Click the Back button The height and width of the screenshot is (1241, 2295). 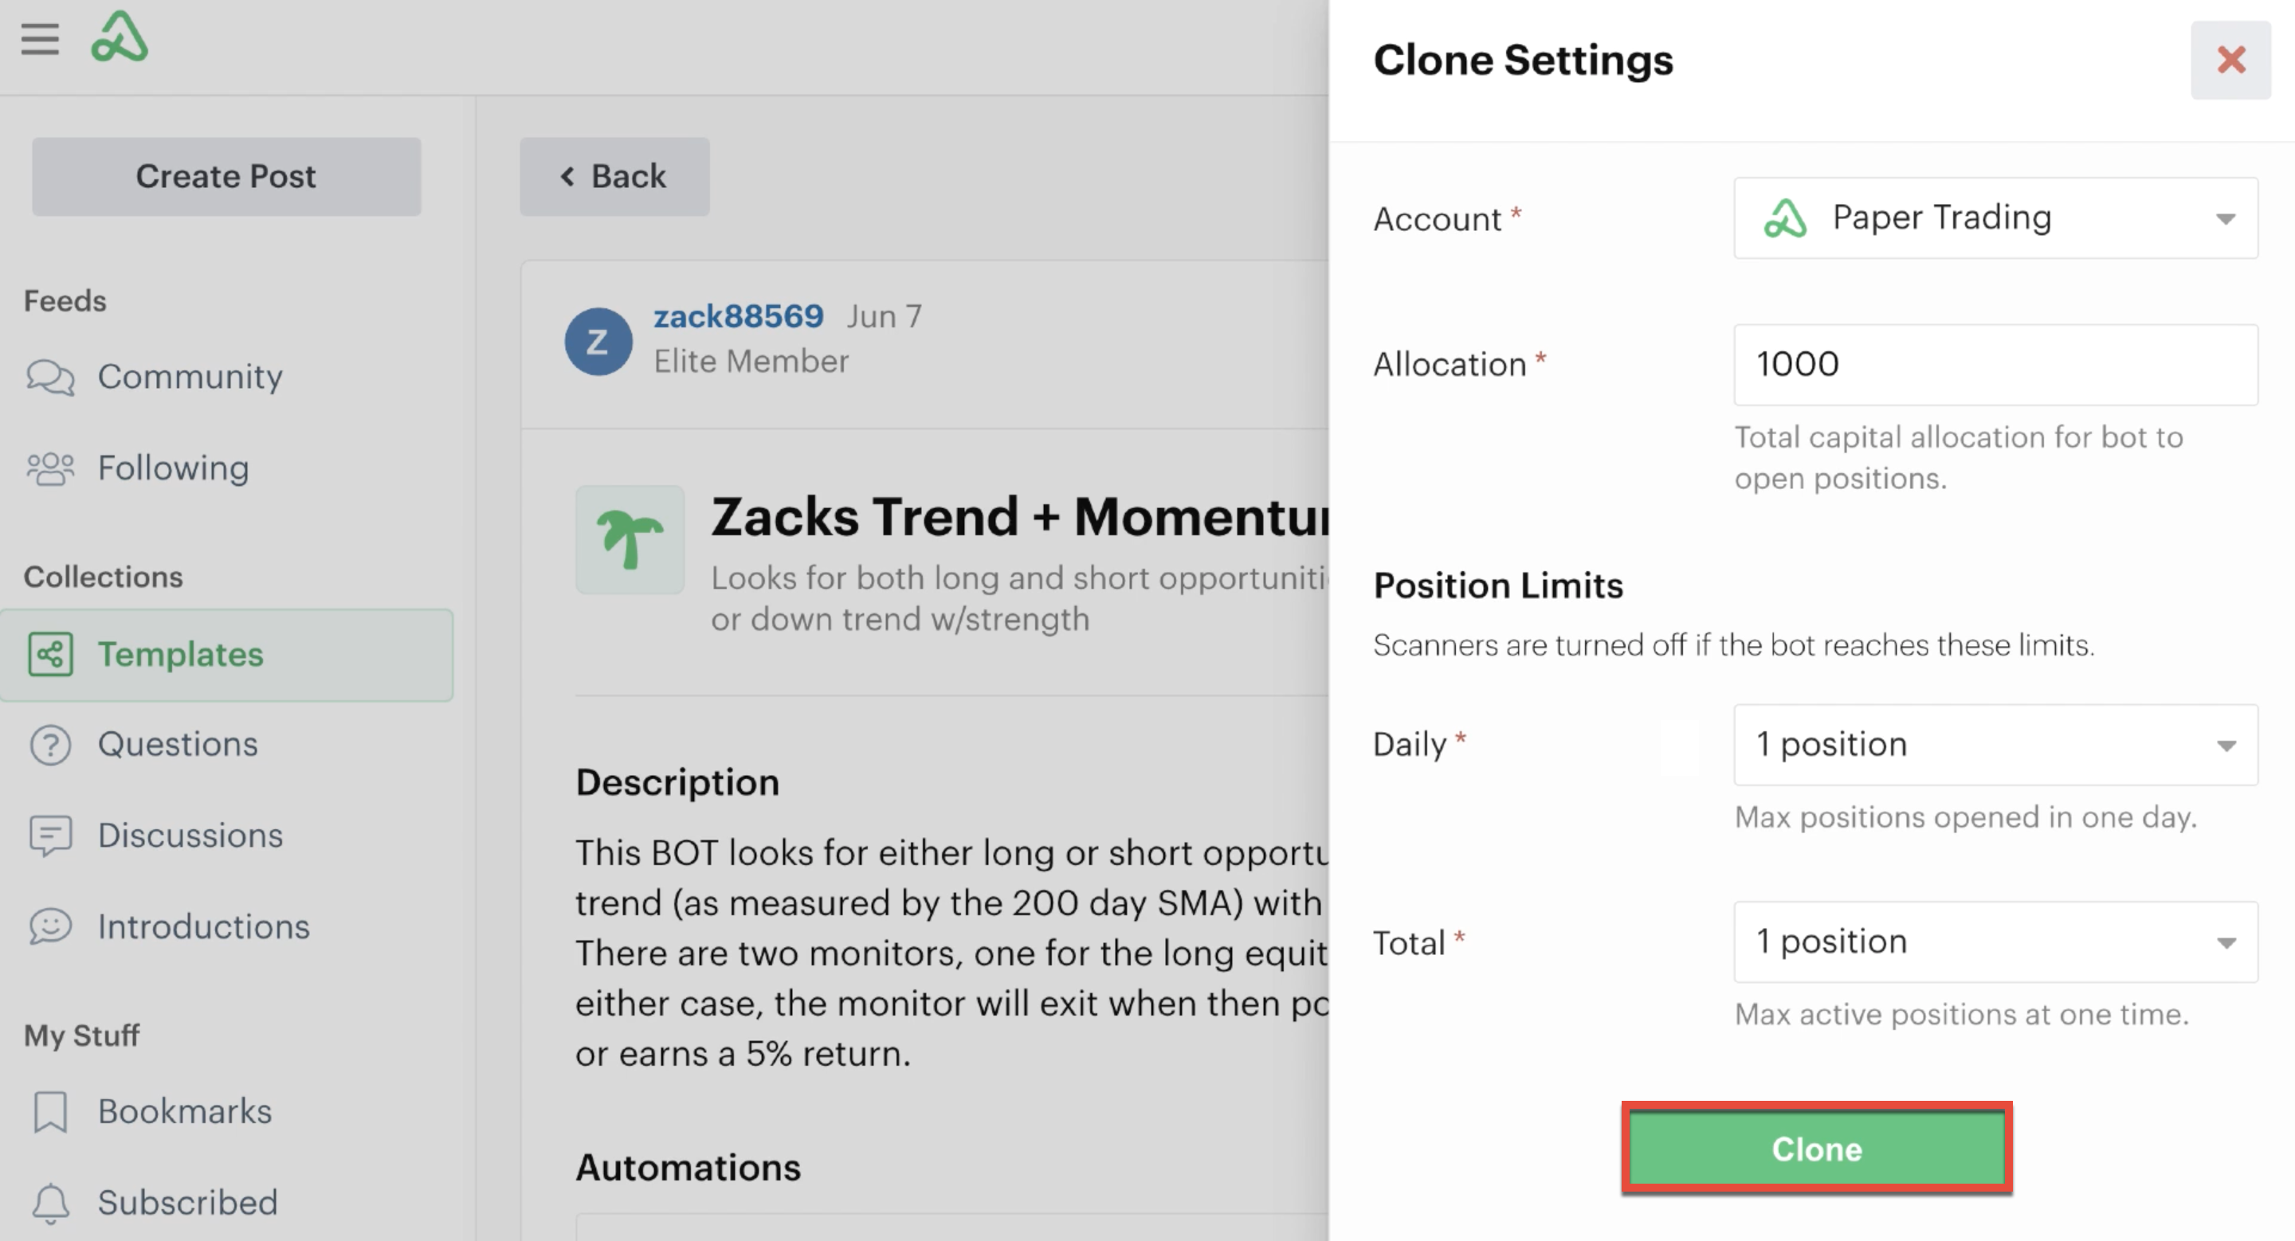(x=614, y=176)
